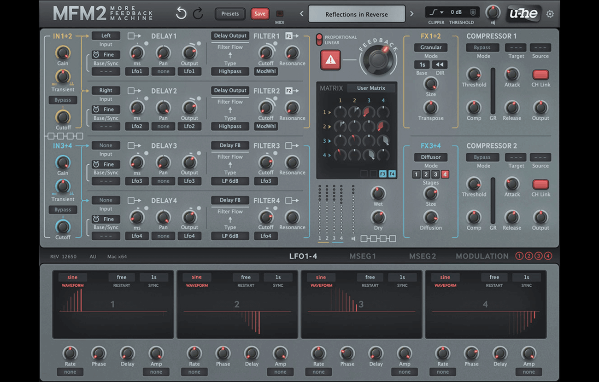Viewport: 599px width, 382px height.
Task: Toggle the F3 button under the matrix
Action: (x=382, y=174)
